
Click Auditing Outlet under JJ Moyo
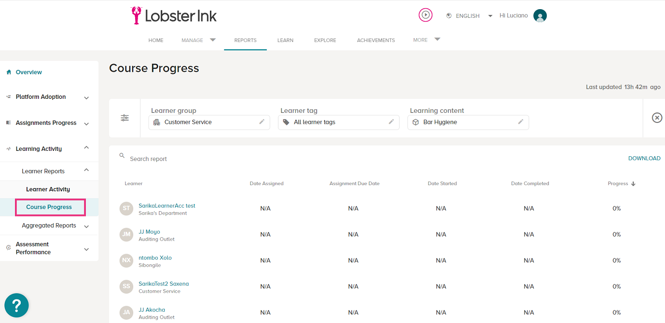(156, 240)
